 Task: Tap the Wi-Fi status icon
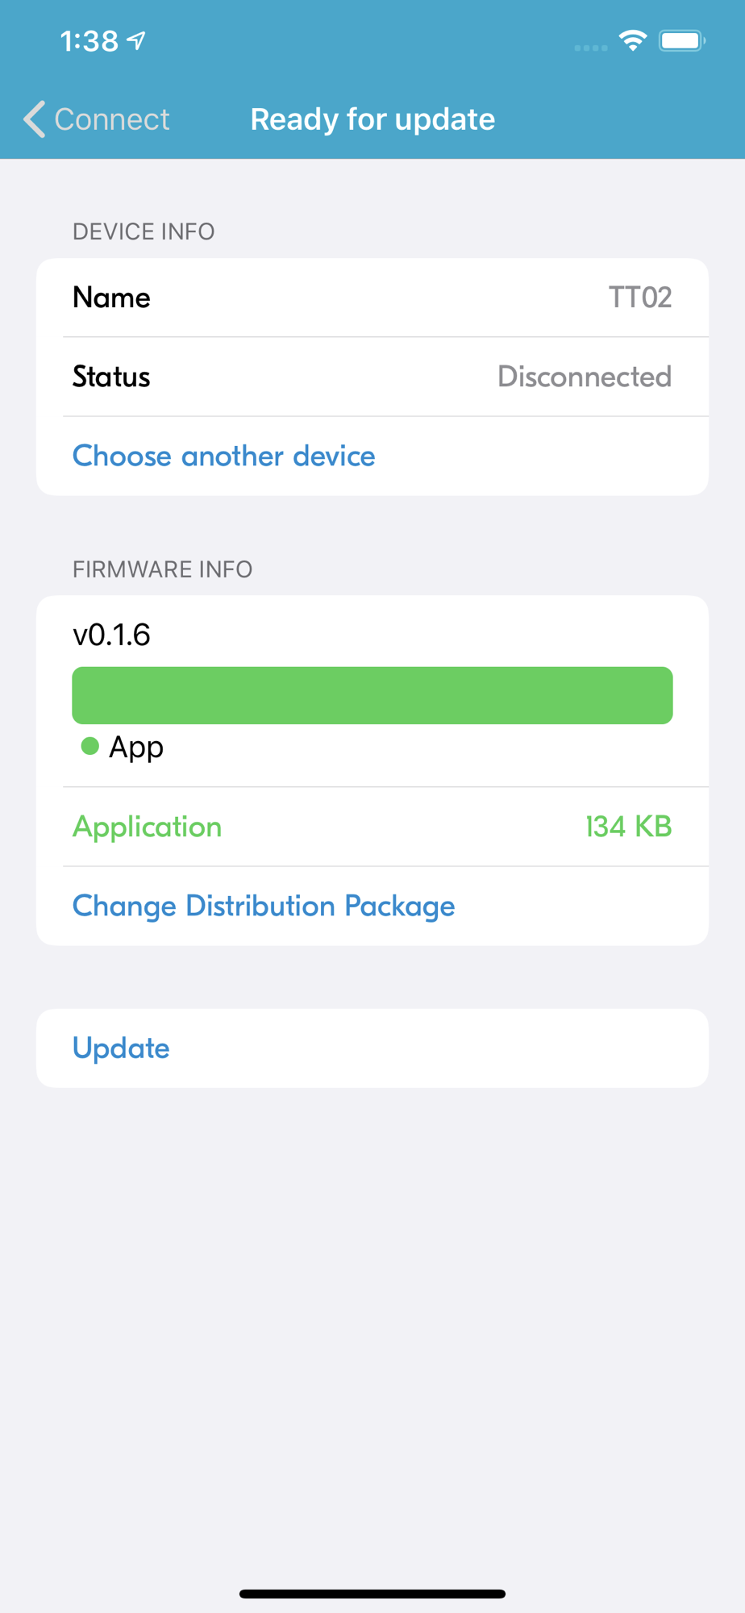coord(633,40)
